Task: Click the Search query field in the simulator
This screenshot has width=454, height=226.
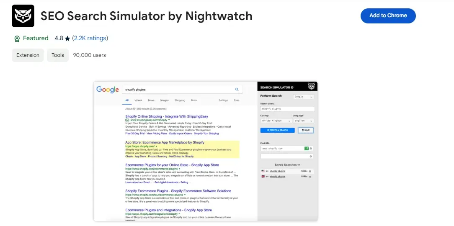Action: (x=287, y=109)
